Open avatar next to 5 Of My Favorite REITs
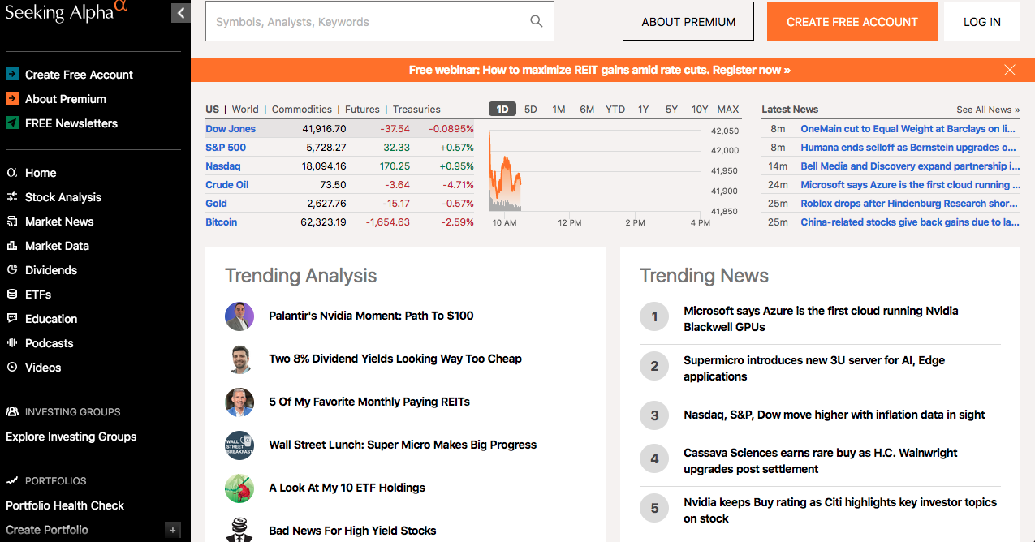 coord(239,402)
